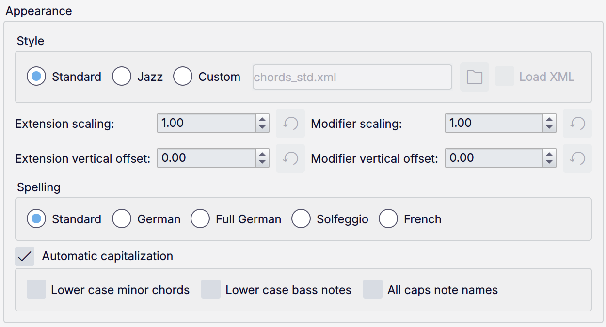
Task: Decrease Modifier vertical offset down arrow
Action: [549, 162]
